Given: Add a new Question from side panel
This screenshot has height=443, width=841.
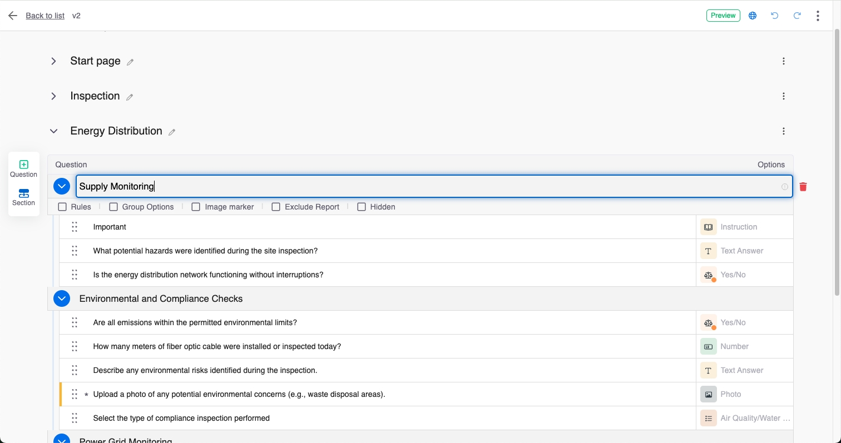Looking at the screenshot, I should click(x=23, y=168).
